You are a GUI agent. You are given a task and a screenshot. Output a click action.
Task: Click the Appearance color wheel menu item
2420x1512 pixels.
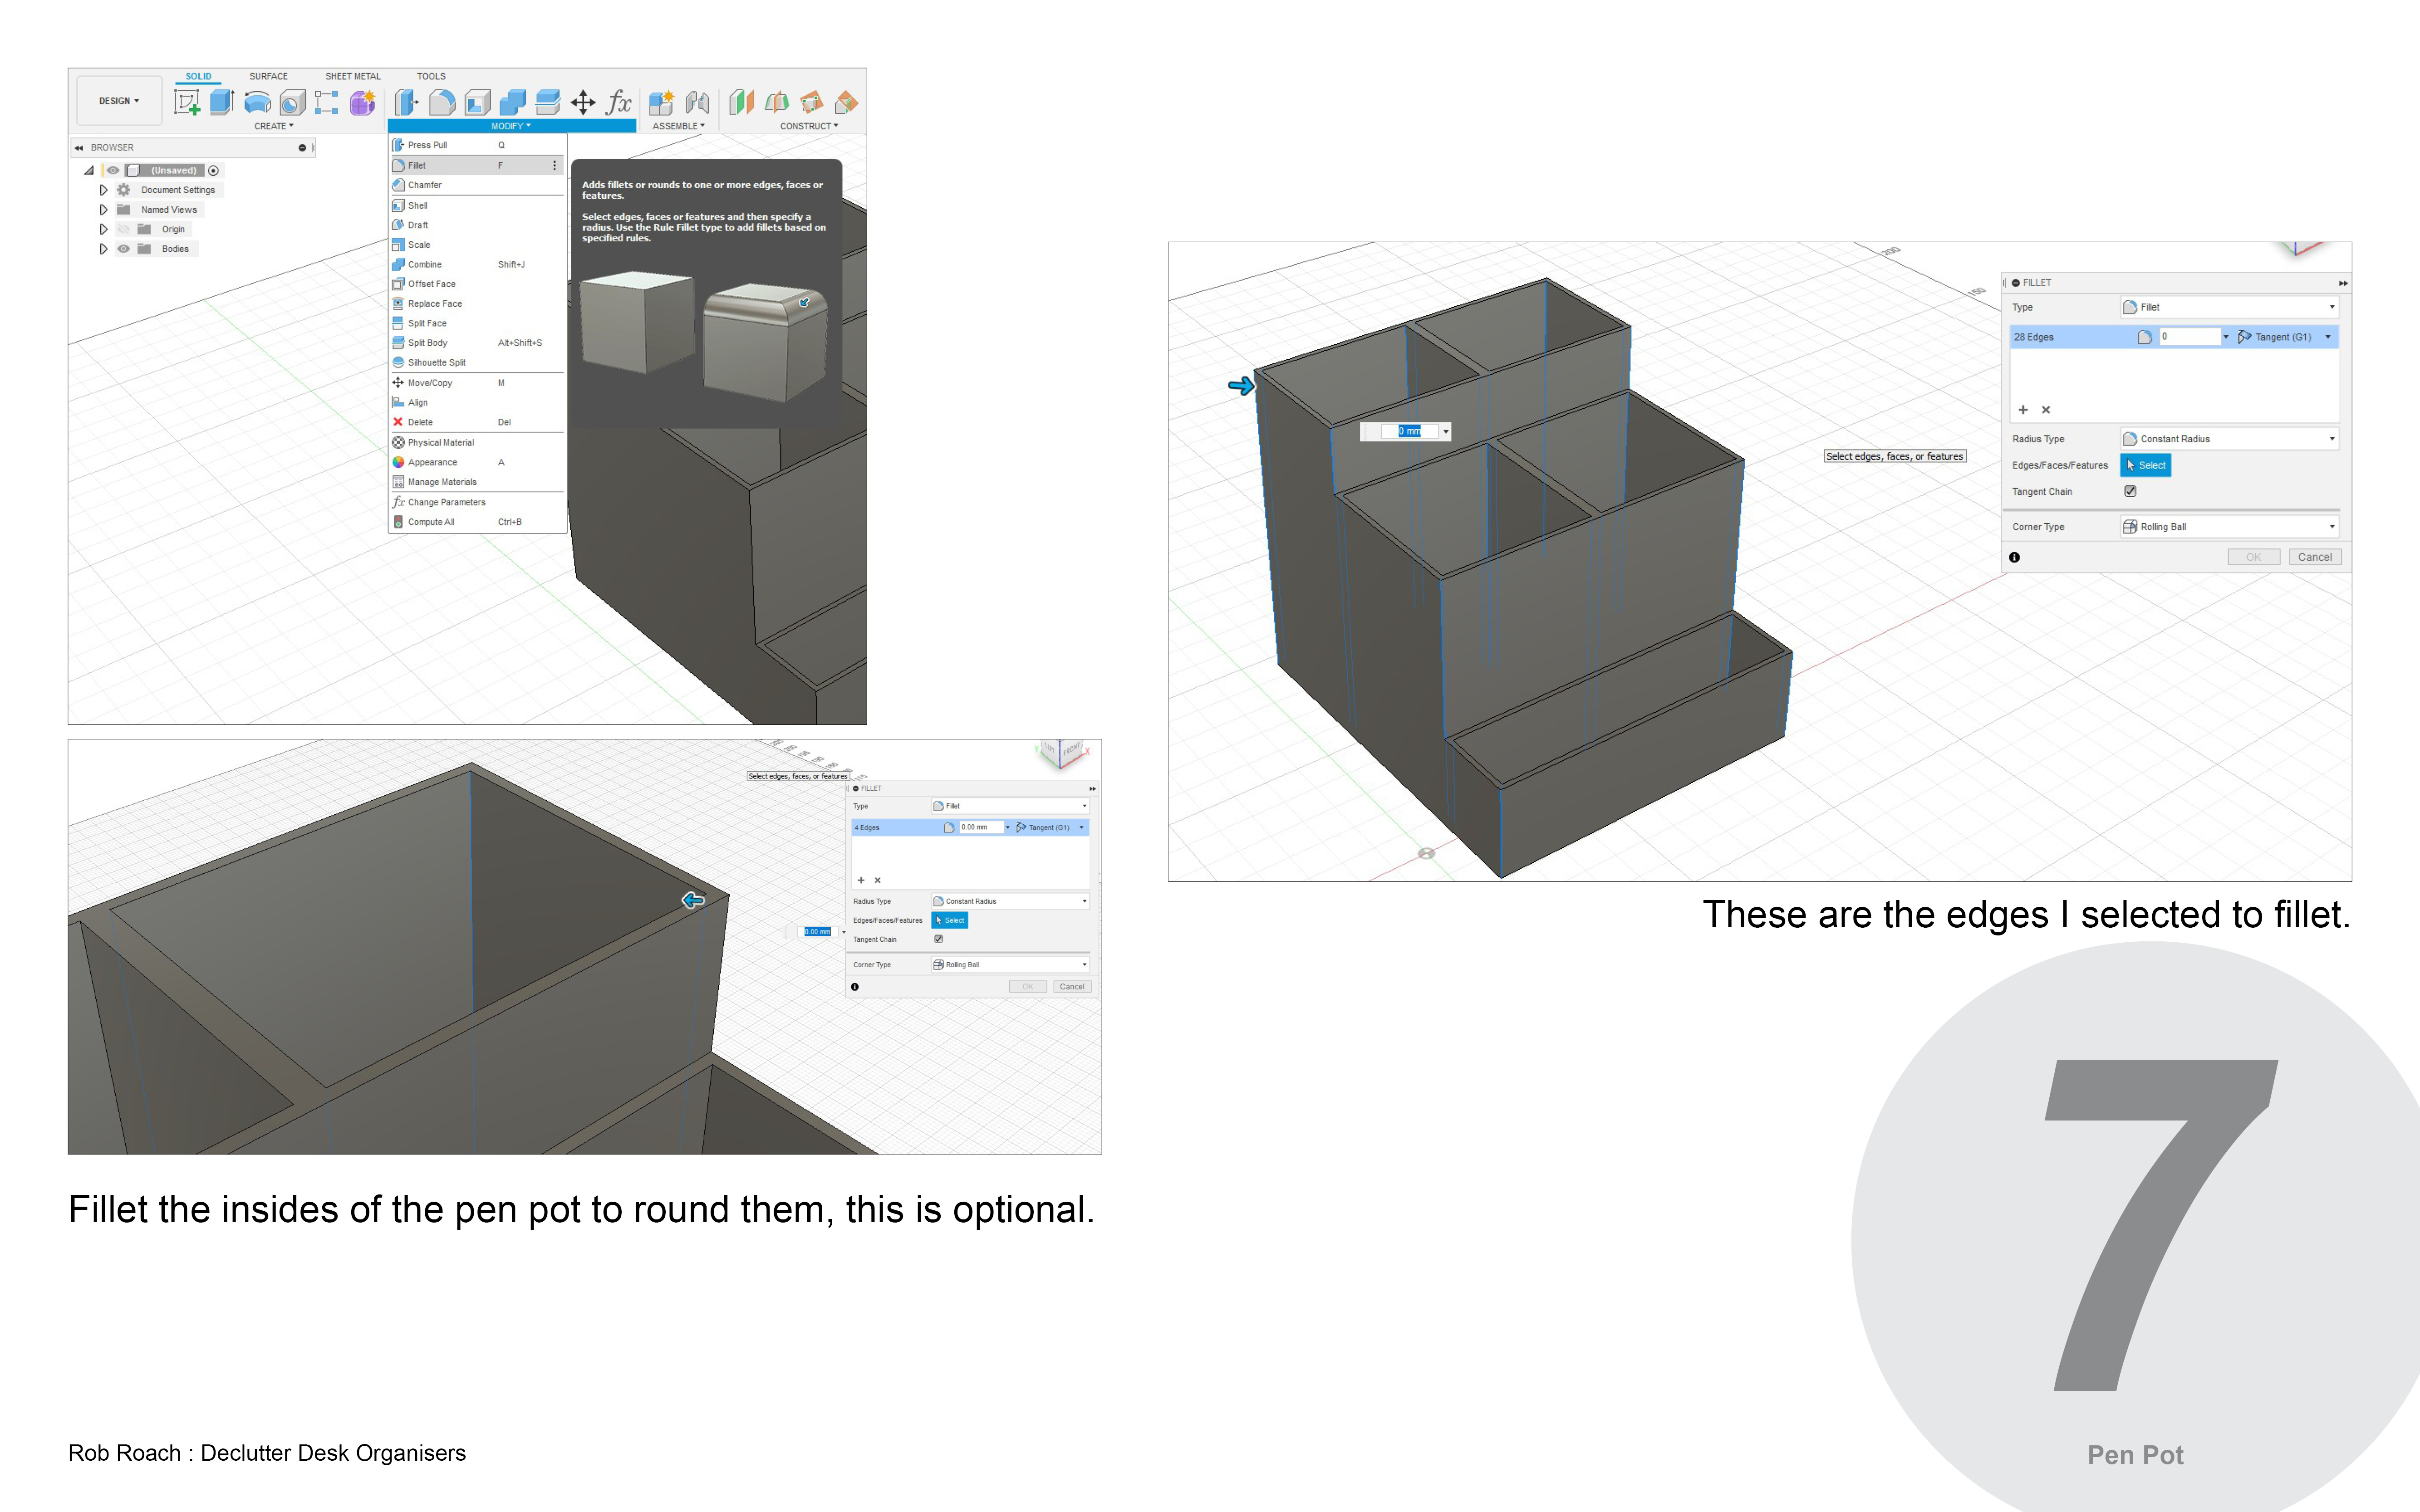point(432,462)
